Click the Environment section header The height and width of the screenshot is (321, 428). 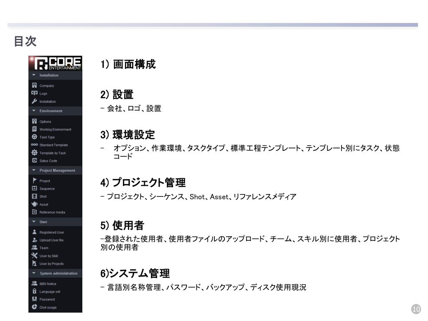coord(55,111)
